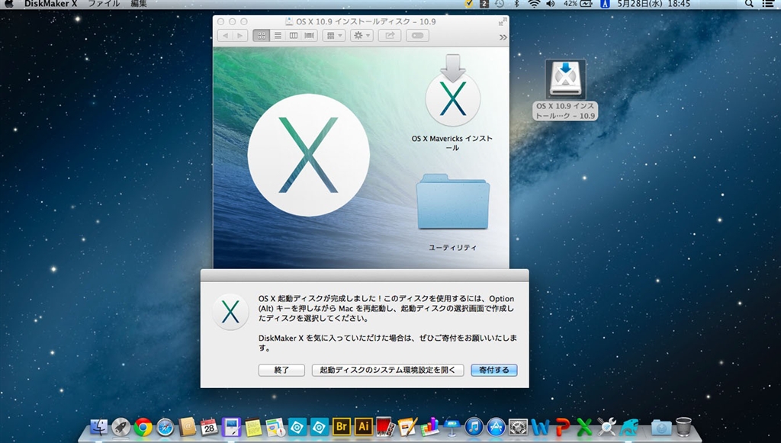Viewport: 781px width, 443px height.
Task: Open Stickies notes from the Dock
Action: coord(253,427)
